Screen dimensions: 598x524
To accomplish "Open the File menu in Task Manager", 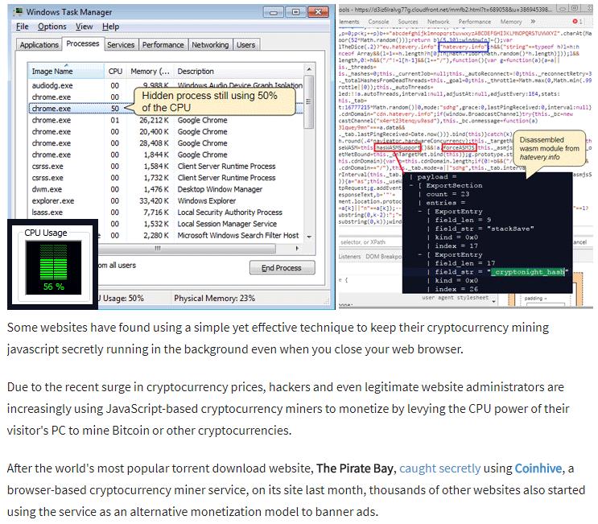I will pos(22,27).
